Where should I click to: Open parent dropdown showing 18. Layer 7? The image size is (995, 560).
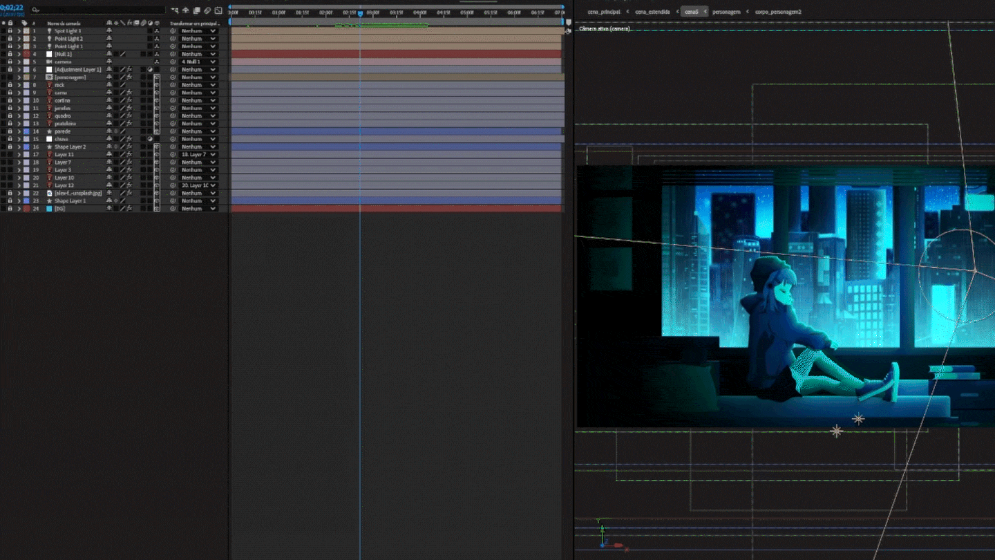pos(199,154)
